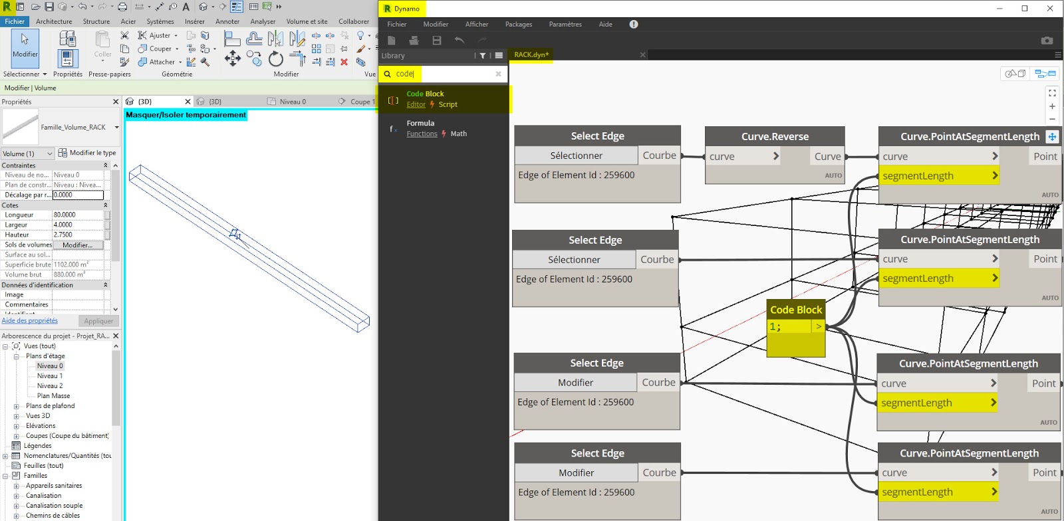Save Dynamo graph with floppy icon
Screen dimensions: 1064x521
437,41
